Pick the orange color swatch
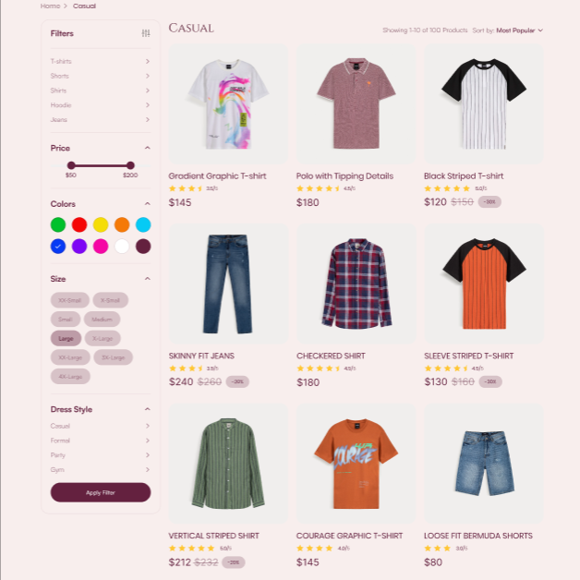 122,225
